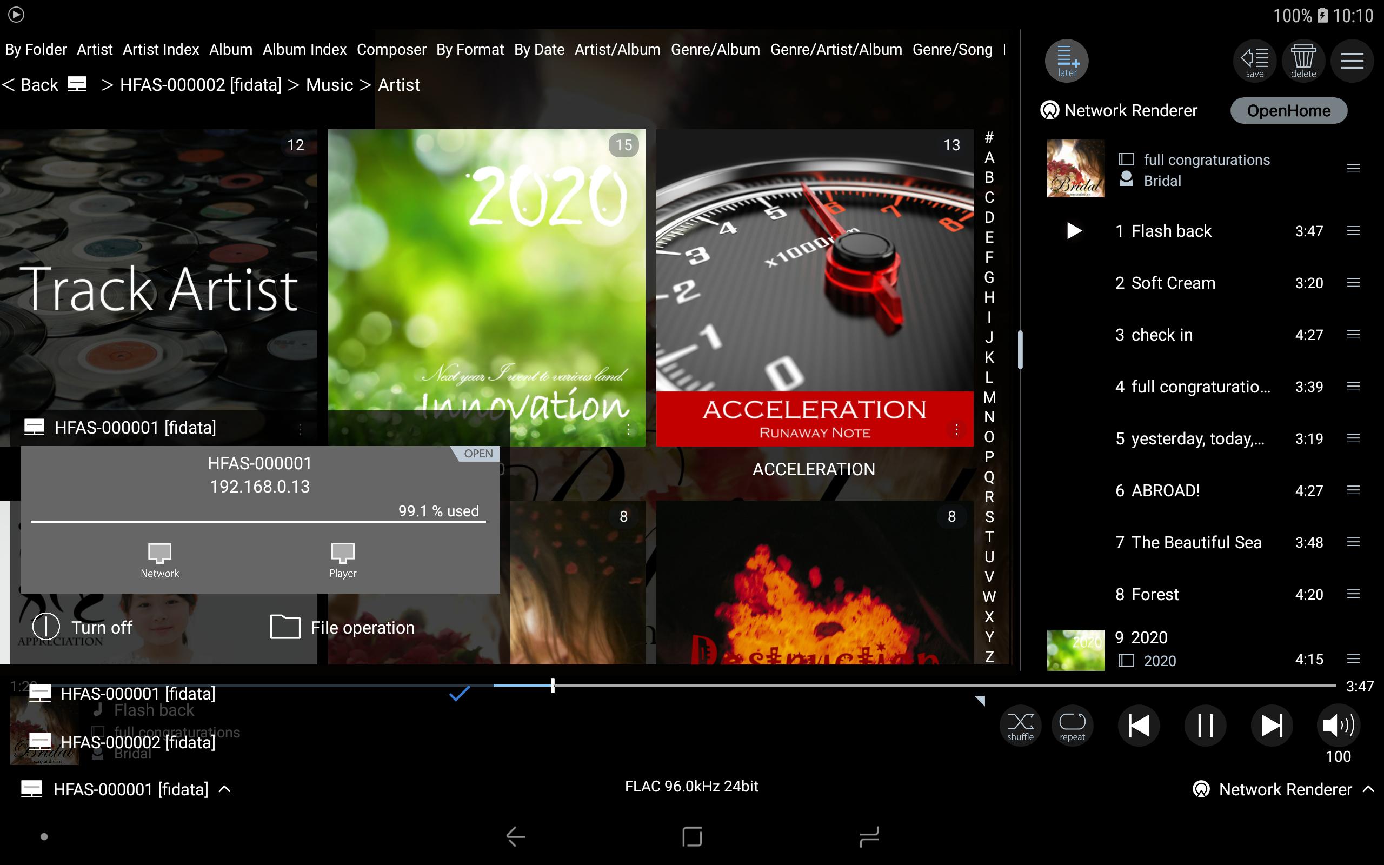This screenshot has height=865, width=1384.
Task: Switch to the Album view
Action: click(x=230, y=50)
